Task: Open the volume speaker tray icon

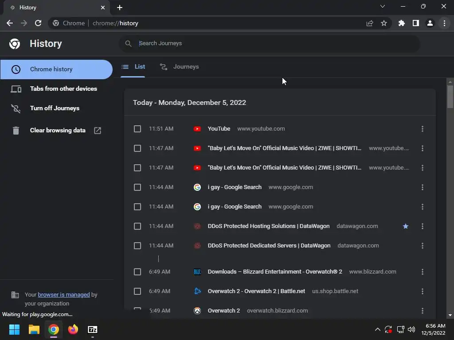Action: (411, 329)
